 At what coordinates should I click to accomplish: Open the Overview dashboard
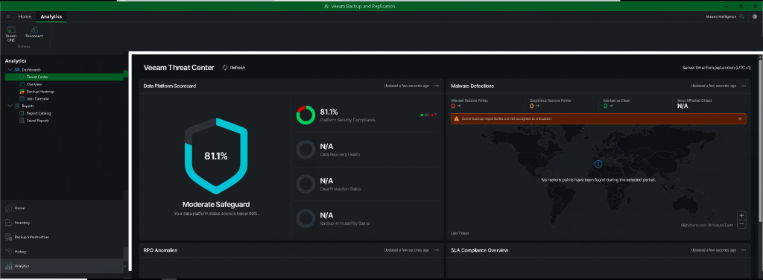[34, 84]
